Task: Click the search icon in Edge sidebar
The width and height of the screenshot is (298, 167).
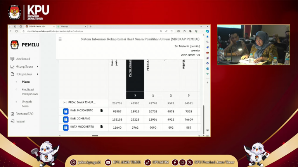Action: 207,42
